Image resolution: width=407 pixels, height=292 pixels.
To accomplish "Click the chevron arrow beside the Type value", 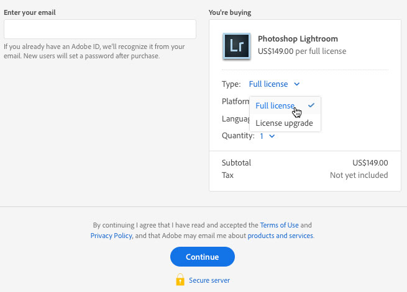I will (296, 84).
